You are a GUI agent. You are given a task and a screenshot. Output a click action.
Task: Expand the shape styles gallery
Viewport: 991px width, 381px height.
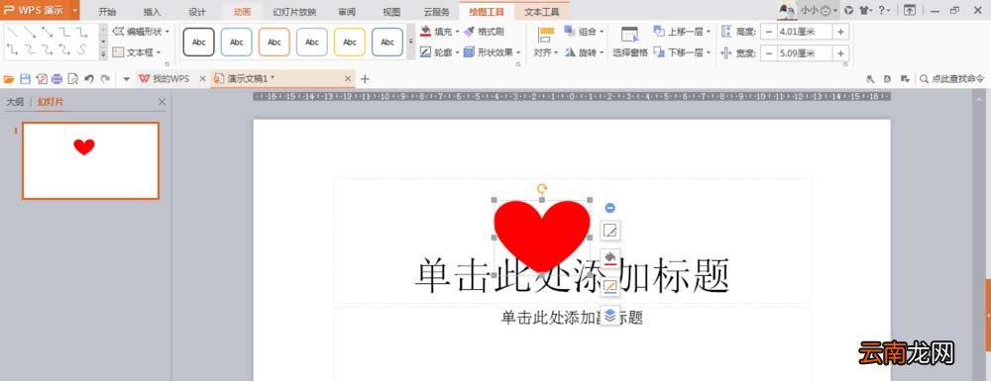(411, 42)
